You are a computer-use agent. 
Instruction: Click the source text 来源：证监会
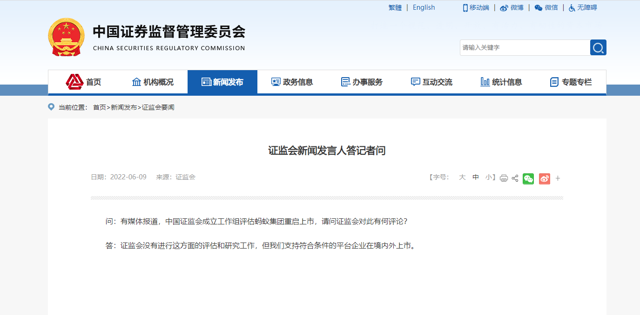point(175,177)
